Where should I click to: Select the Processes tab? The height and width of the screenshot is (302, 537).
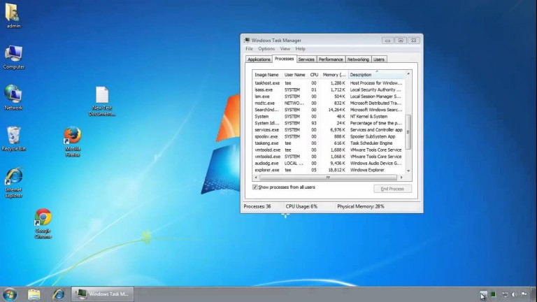(x=284, y=59)
